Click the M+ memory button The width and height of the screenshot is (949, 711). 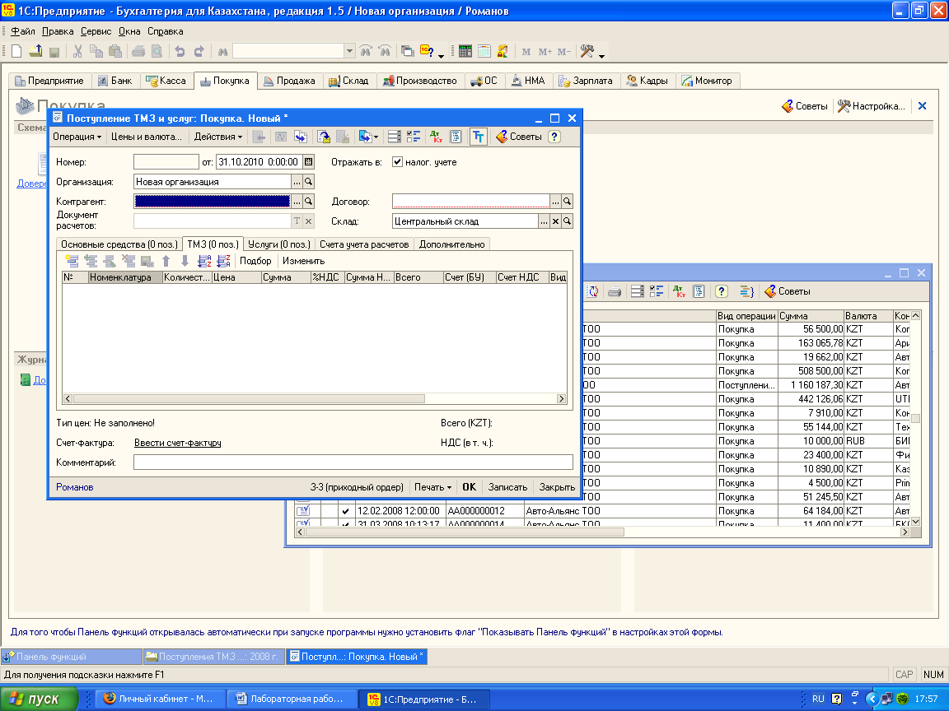(x=545, y=52)
